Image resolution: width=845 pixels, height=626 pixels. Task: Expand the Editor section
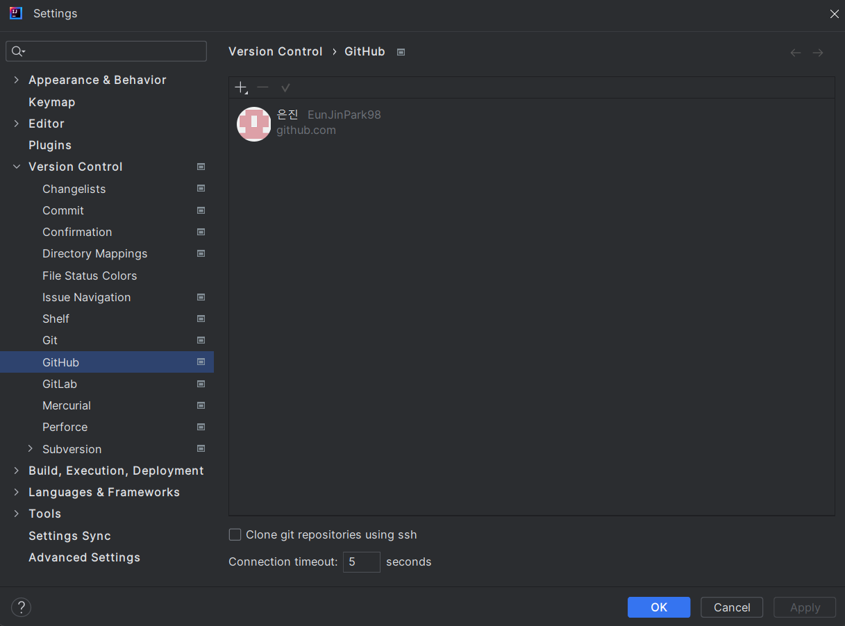17,124
